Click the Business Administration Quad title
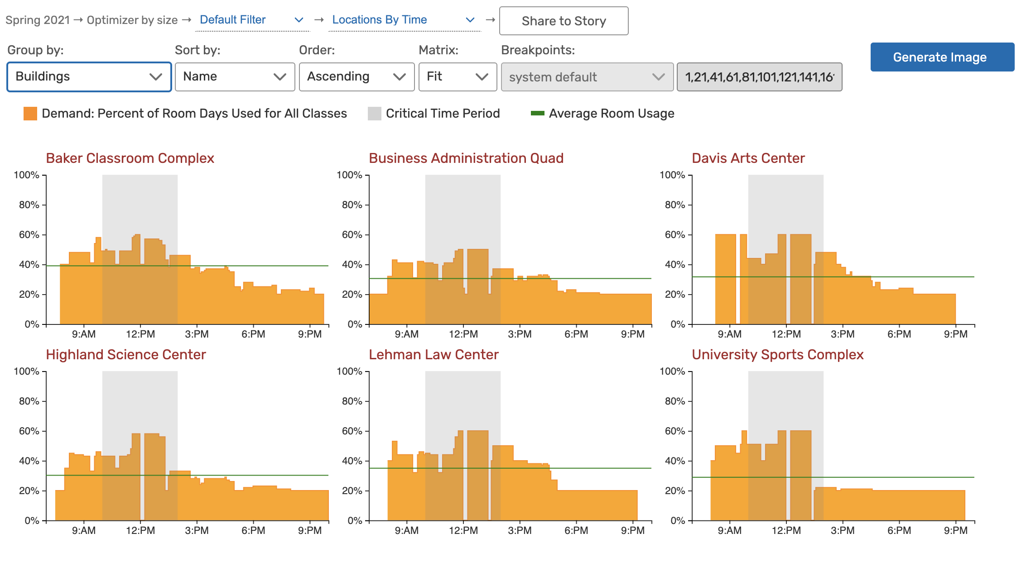The height and width of the screenshot is (562, 1031). pos(466,158)
